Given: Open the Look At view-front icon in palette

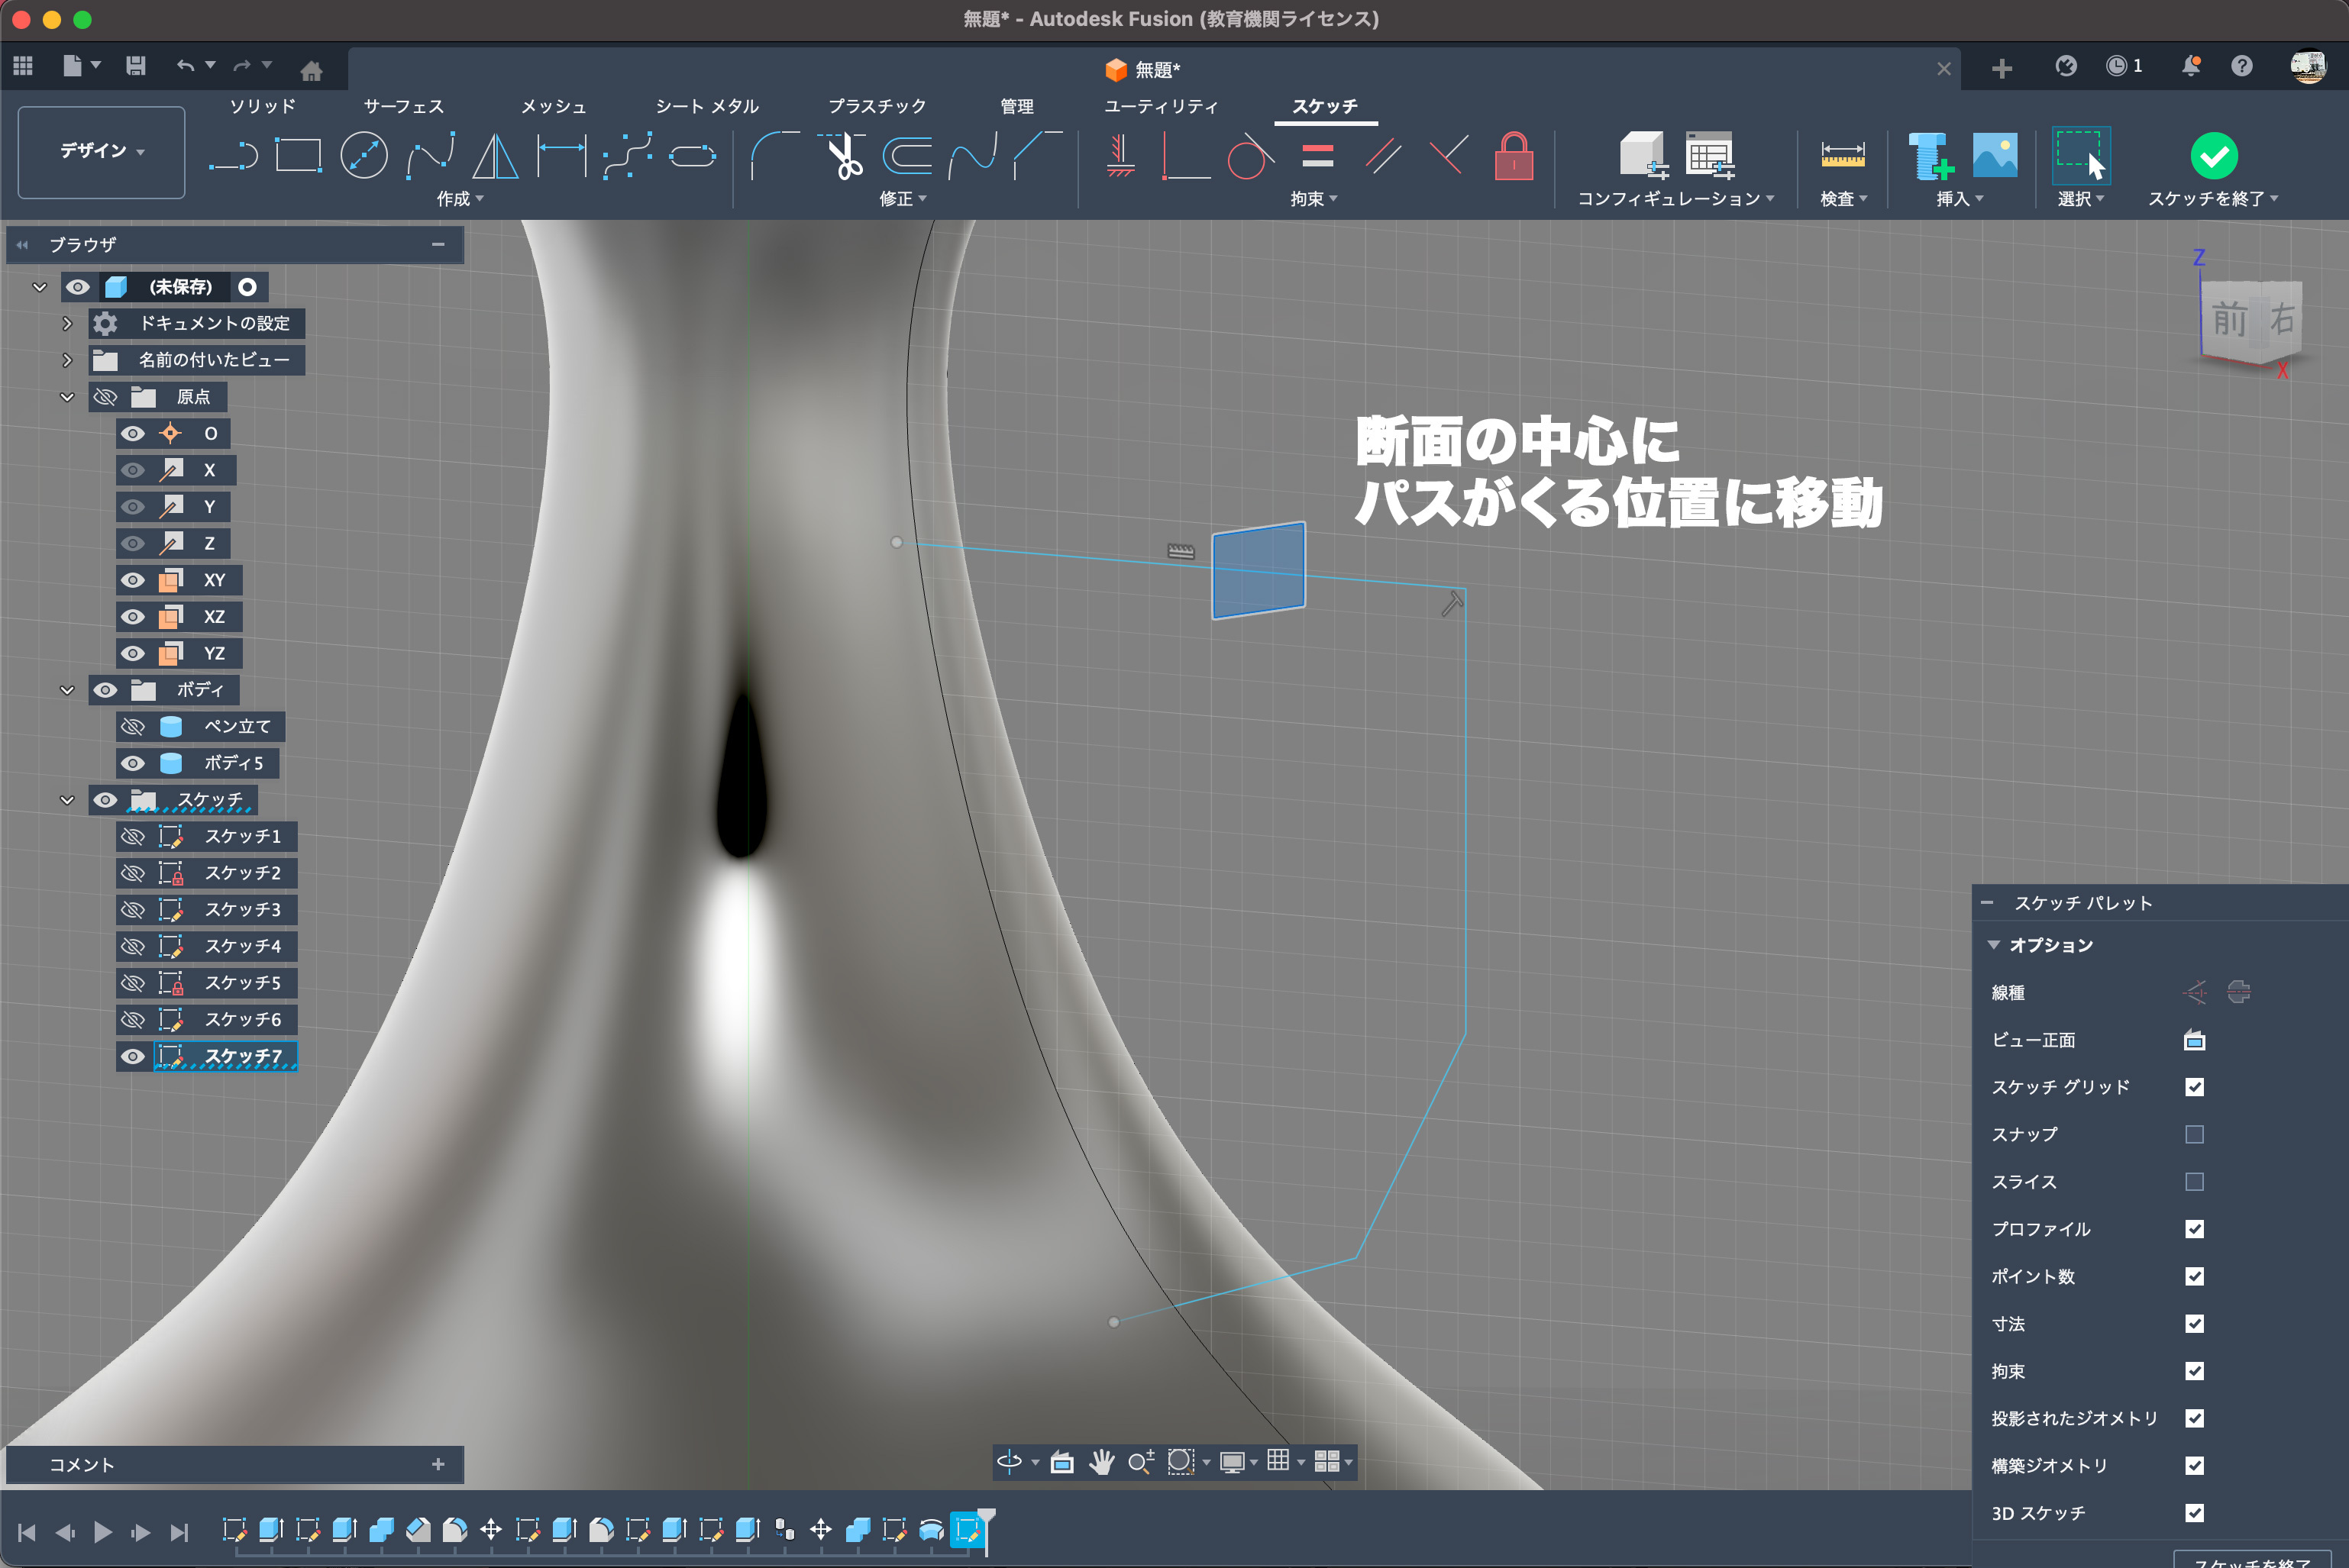Looking at the screenshot, I should point(2194,1040).
